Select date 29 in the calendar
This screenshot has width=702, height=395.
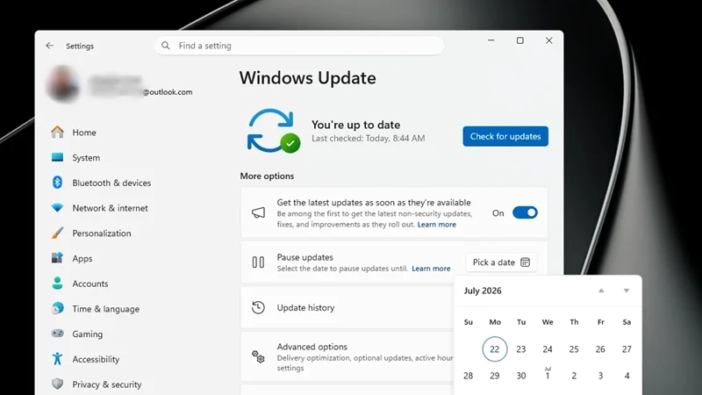point(495,376)
